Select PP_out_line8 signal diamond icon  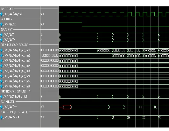pyautogui.click(x=1, y=86)
